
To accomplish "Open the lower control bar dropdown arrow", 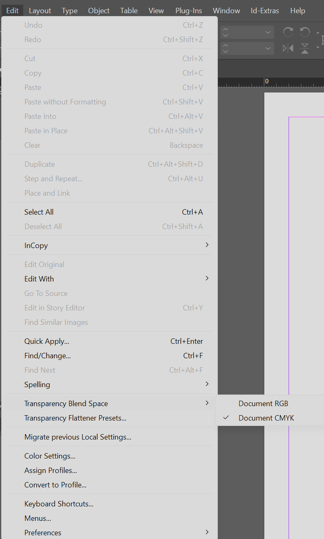I will [268, 48].
